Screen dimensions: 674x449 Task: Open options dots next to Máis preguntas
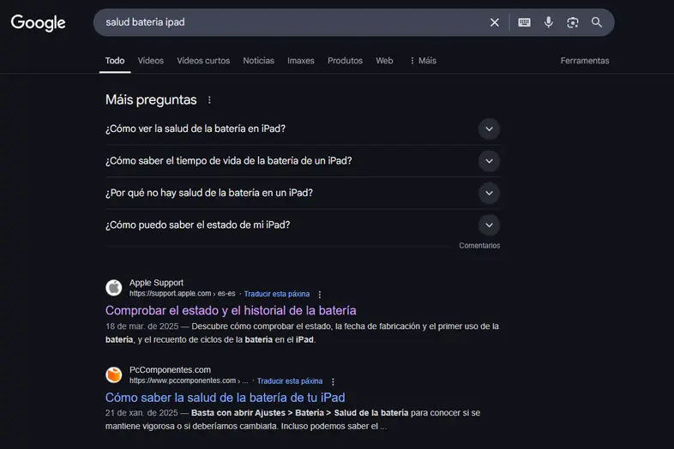[x=209, y=99]
